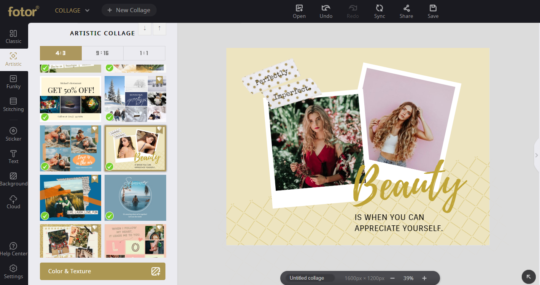Select the 'APPRECIATE YOURSELF.' canvas text

point(399,228)
